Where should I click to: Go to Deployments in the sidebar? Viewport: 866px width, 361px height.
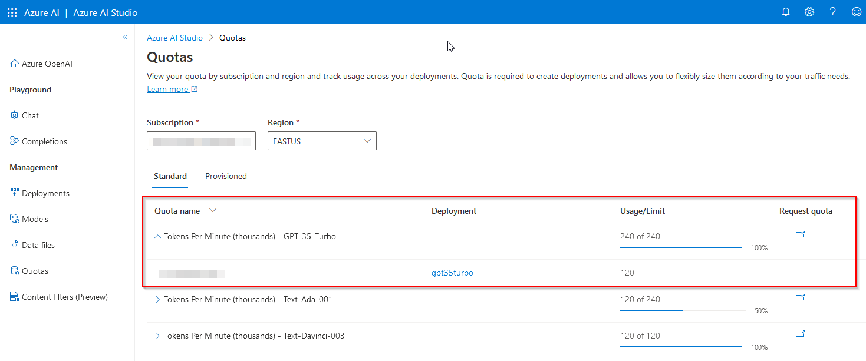click(45, 193)
